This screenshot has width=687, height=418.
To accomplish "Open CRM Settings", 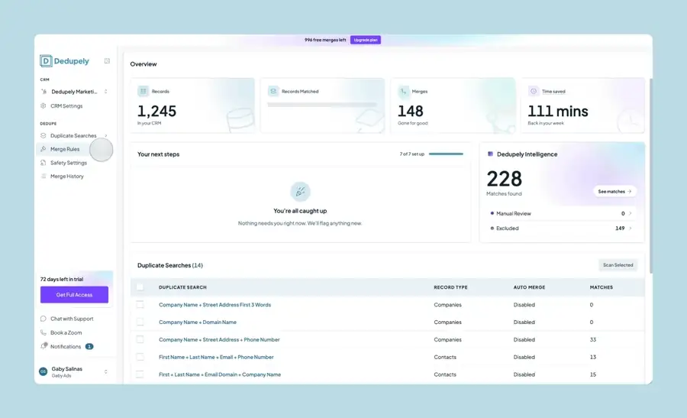I will (66, 105).
